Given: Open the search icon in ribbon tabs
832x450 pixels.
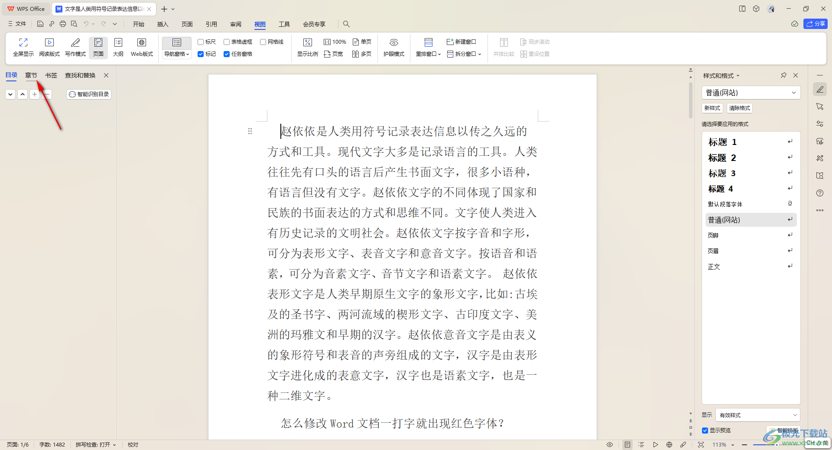Looking at the screenshot, I should pos(346,24).
